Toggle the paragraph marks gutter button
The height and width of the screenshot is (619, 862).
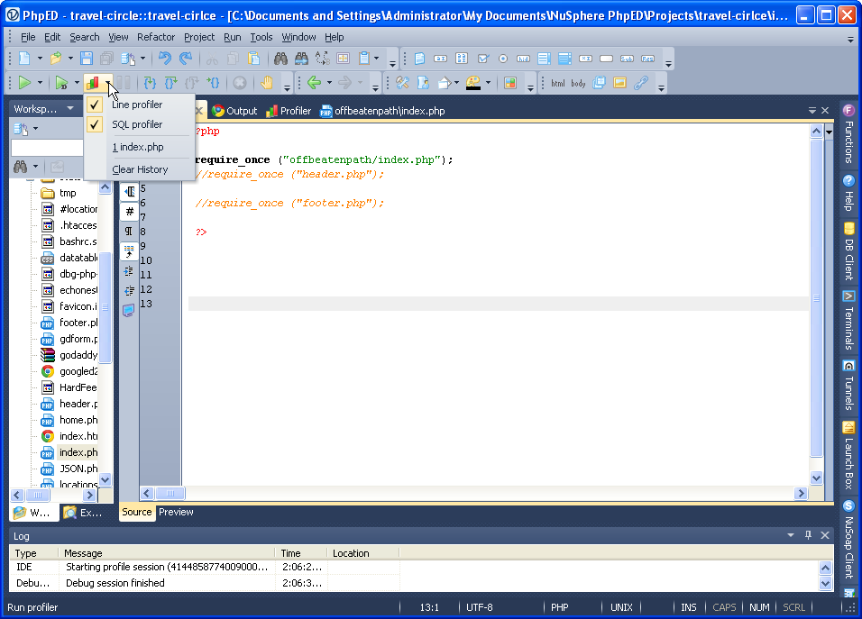click(x=129, y=232)
